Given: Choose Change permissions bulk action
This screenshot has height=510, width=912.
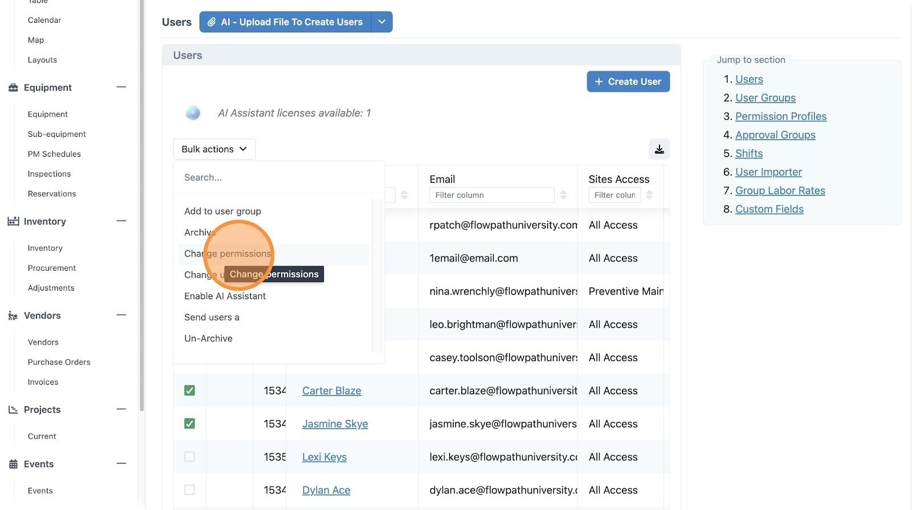Looking at the screenshot, I should pos(274,254).
